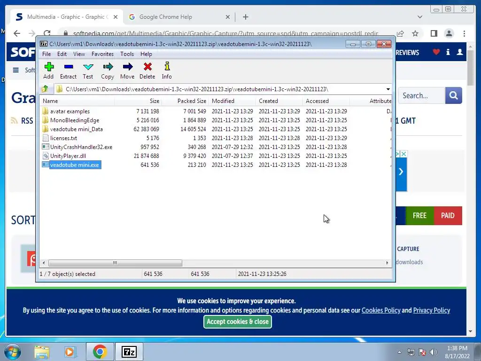Click the volume speaker tray icon

[x=434, y=352]
